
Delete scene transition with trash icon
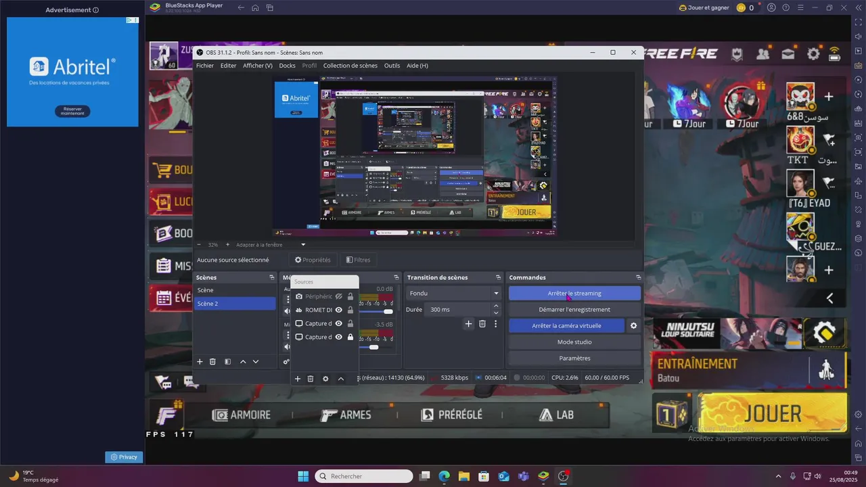pyautogui.click(x=482, y=324)
